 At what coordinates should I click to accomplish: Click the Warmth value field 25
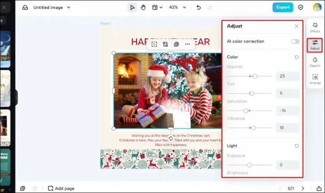(287, 76)
